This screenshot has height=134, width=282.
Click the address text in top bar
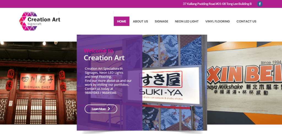point(217,4)
